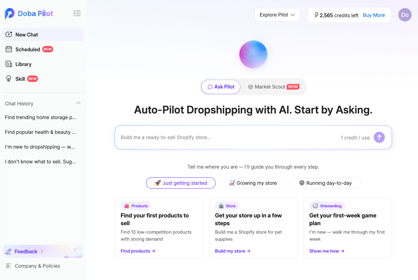Expand the Explore Pilot dropdown
Viewport: 418px width, 280px height.
pos(277,15)
